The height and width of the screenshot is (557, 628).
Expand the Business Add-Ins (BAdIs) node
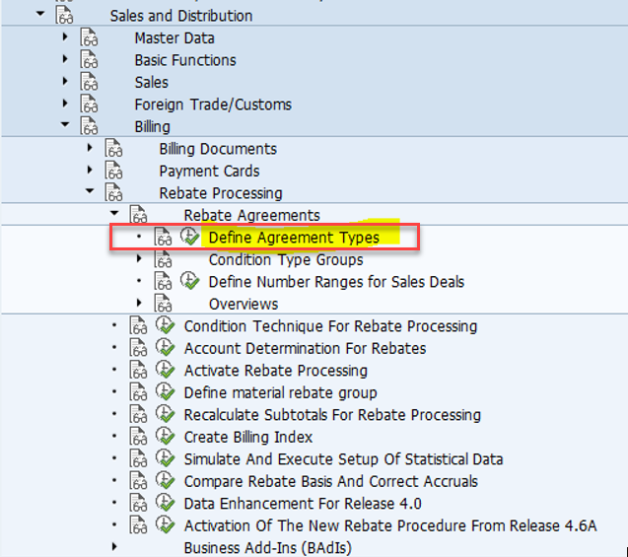point(114,546)
